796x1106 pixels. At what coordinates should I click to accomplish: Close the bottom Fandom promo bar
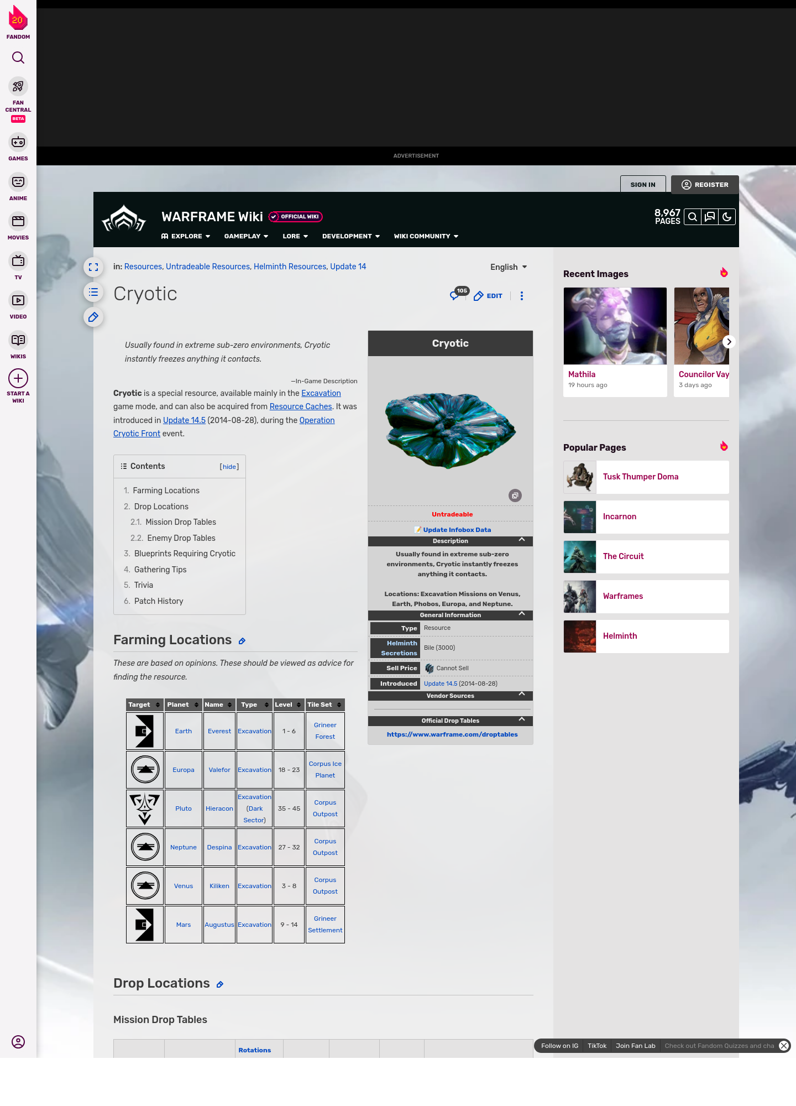784,1046
